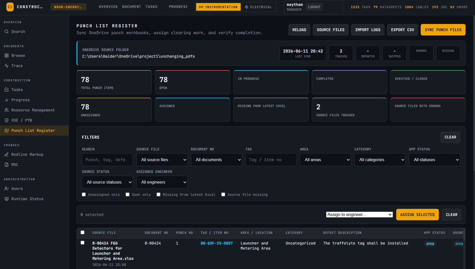
Task: Click the CI logo icon
Action: click(x=10, y=7)
